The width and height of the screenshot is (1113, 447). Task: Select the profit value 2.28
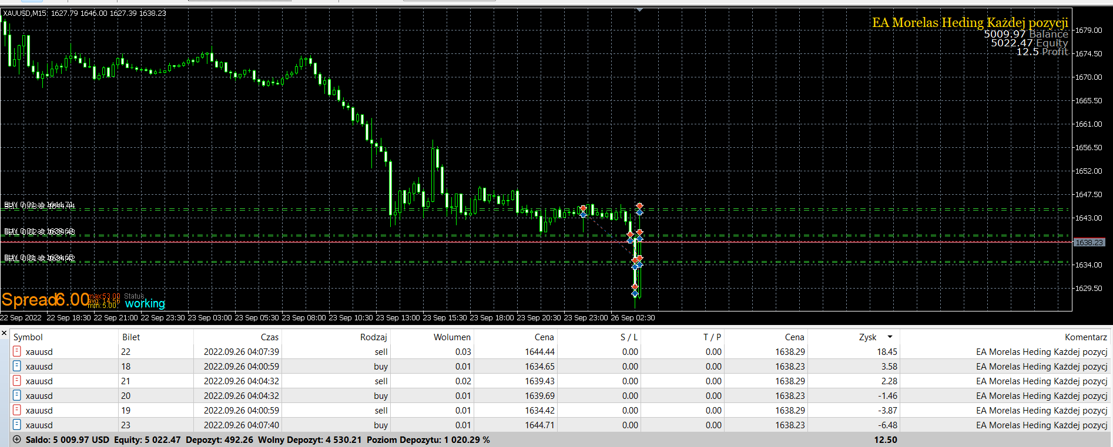pyautogui.click(x=889, y=381)
